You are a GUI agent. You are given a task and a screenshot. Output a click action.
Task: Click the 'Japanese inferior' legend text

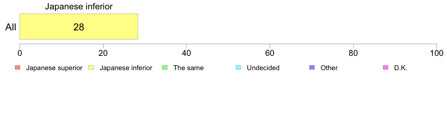126,68
